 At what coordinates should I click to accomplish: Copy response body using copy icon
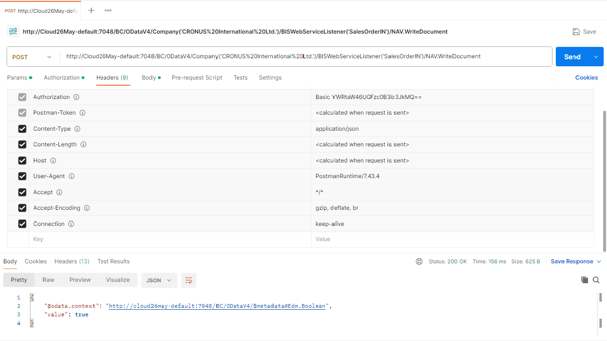coord(585,280)
